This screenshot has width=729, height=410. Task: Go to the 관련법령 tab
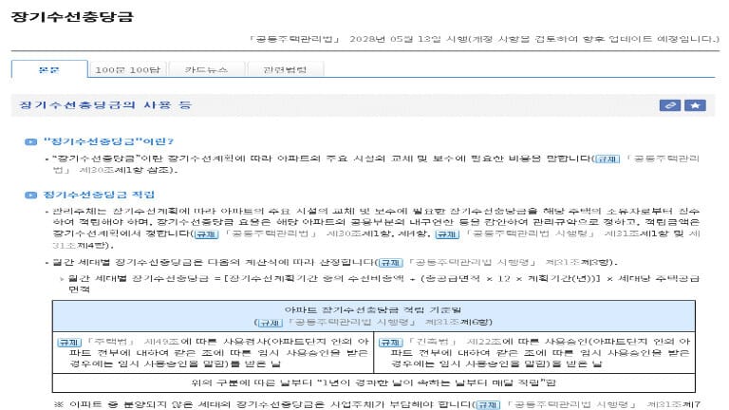(285, 69)
